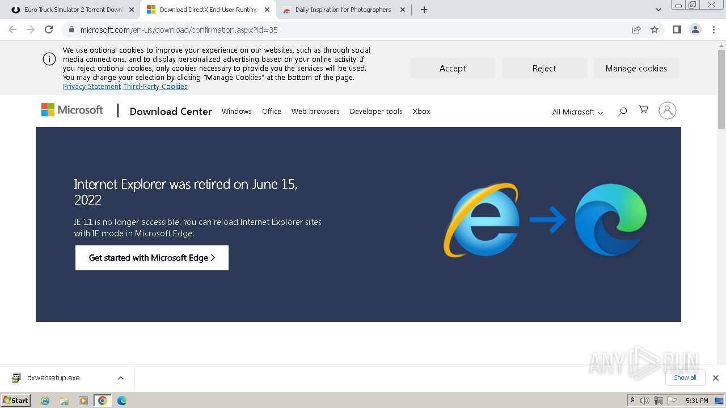Open the shopping cart icon
726x408 pixels.
coord(644,110)
